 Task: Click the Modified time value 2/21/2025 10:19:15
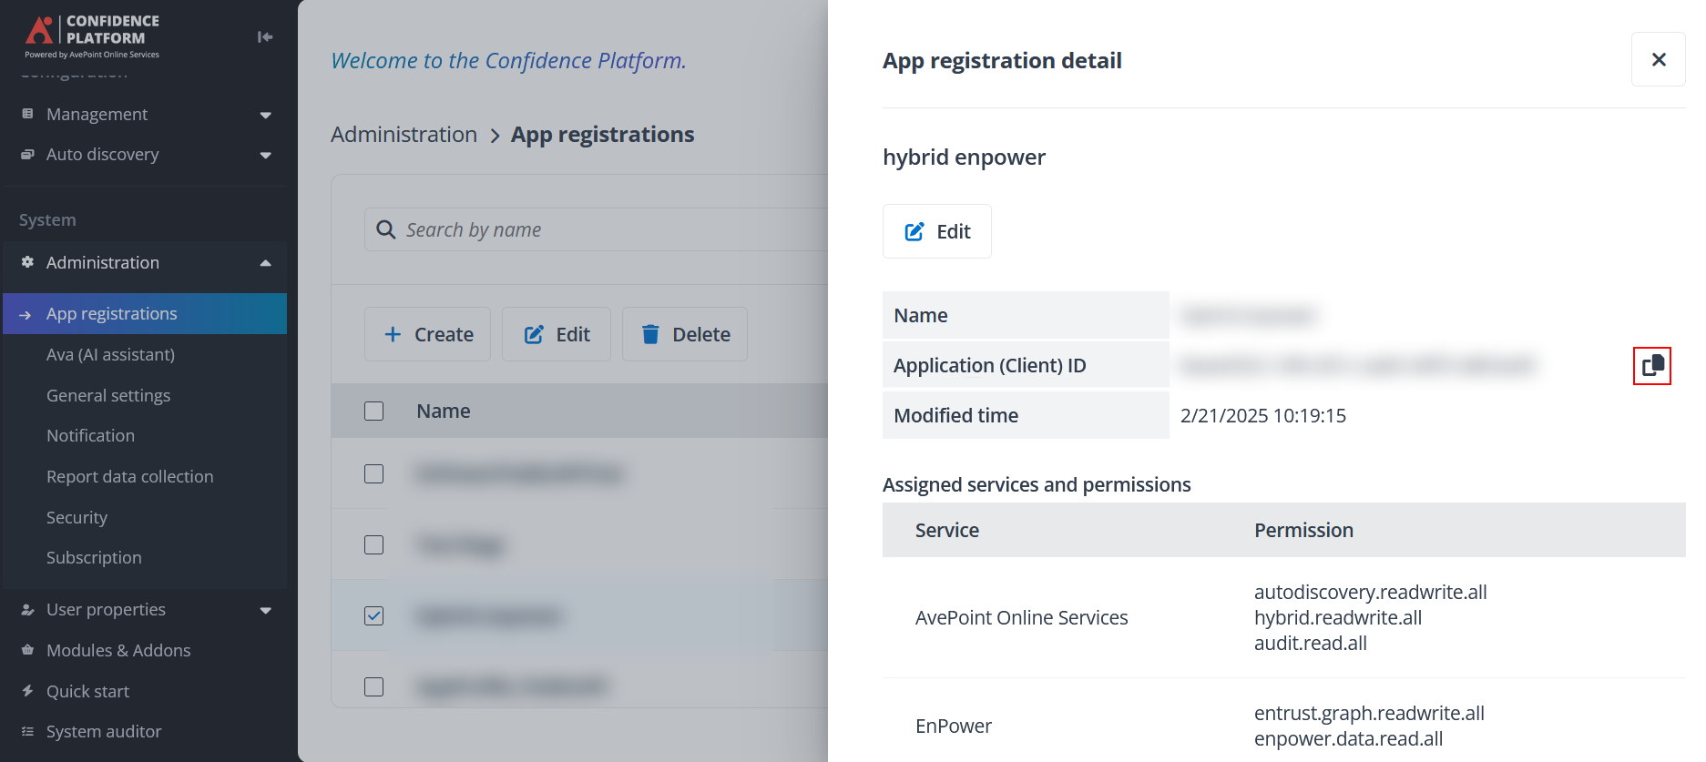pyautogui.click(x=1263, y=415)
